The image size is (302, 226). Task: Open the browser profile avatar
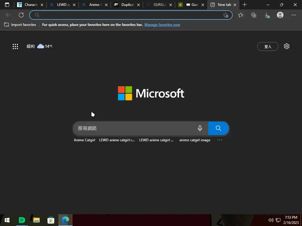point(280,15)
